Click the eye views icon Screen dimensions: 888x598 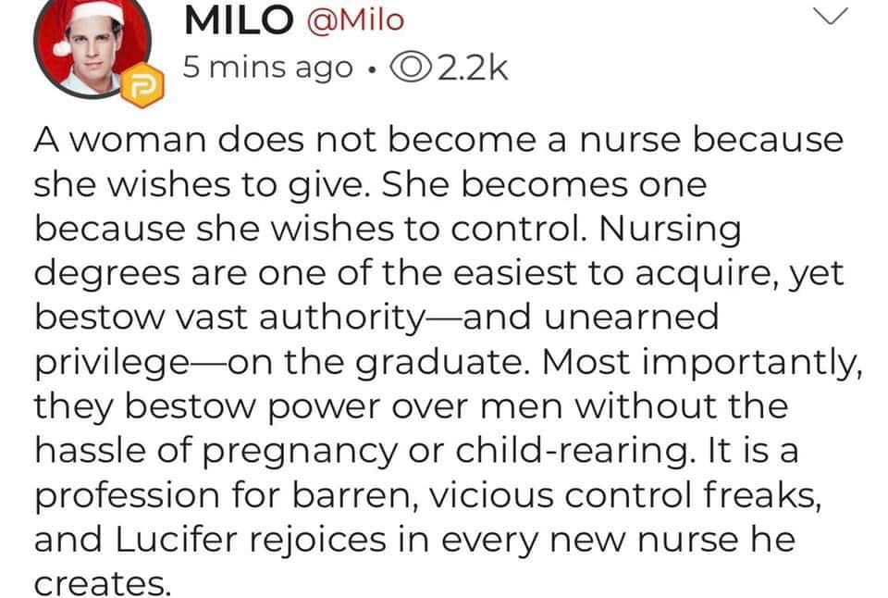coord(410,68)
